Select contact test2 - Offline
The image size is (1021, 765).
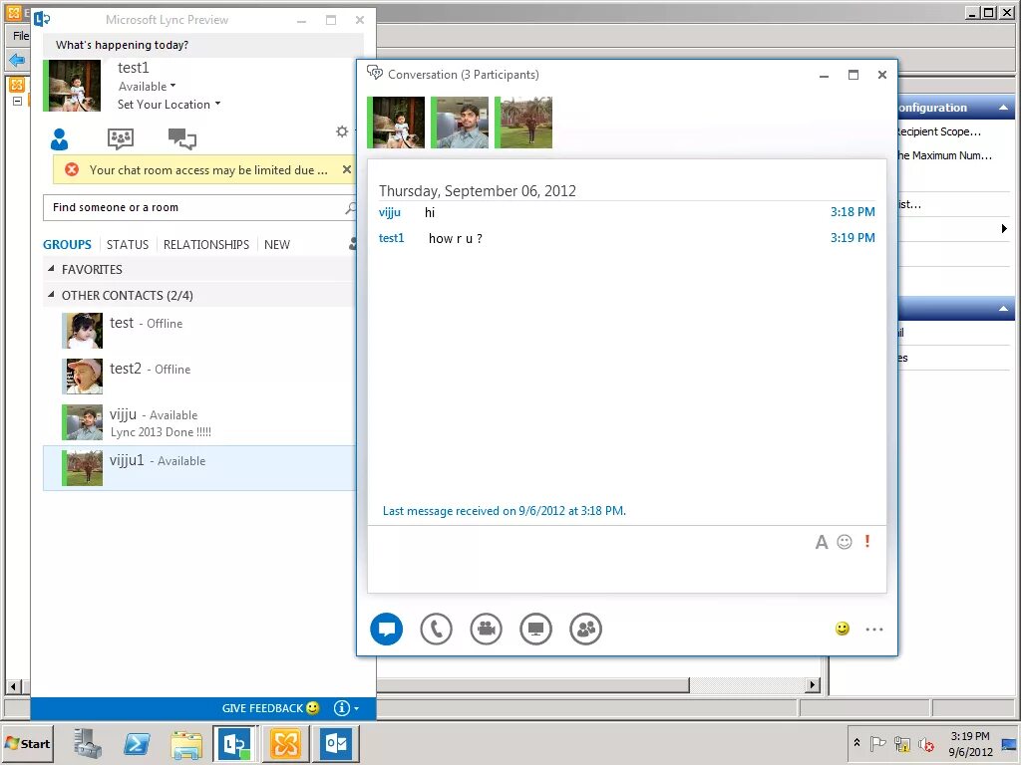click(x=199, y=376)
